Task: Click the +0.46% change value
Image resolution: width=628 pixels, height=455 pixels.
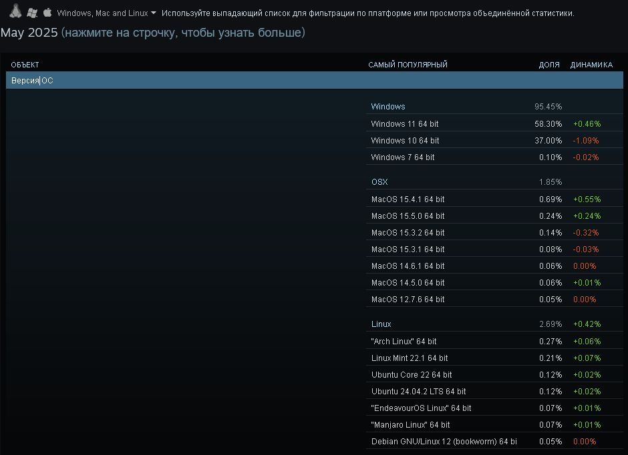Action: click(x=587, y=123)
